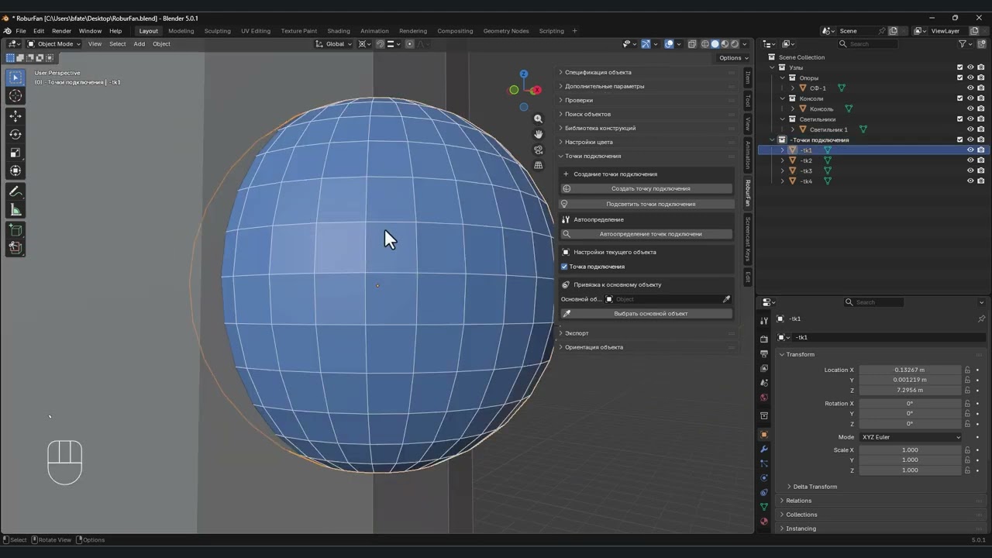
Task: Adjust the Location X value field
Action: coord(910,370)
